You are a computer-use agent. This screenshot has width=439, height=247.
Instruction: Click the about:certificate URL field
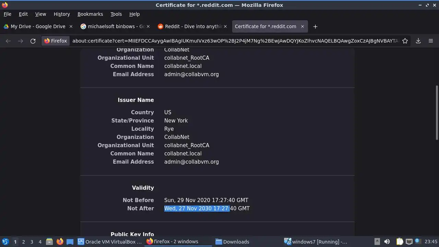click(x=235, y=41)
